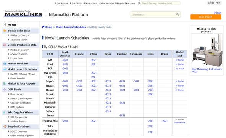Switch language to Japanese
Screen dimensions: 226x138
point(211,3)
